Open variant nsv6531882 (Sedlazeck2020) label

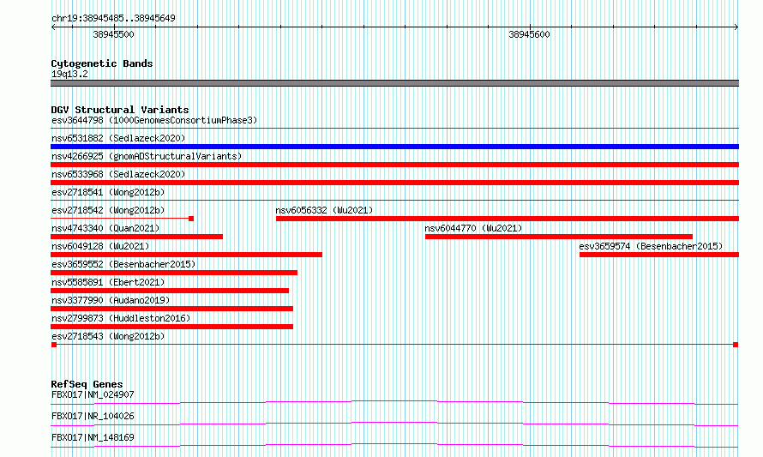(118, 138)
